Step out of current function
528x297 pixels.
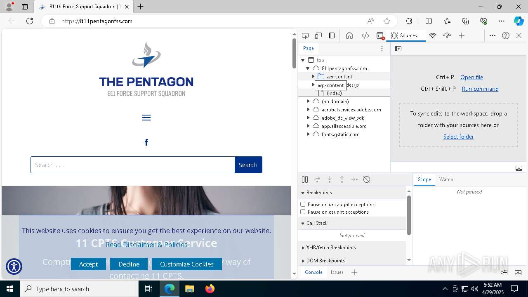coord(342,179)
